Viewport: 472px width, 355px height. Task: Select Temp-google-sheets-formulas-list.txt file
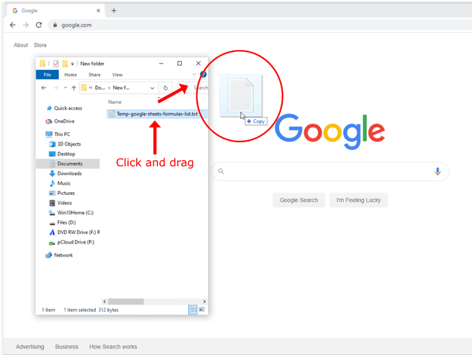pyautogui.click(x=157, y=114)
